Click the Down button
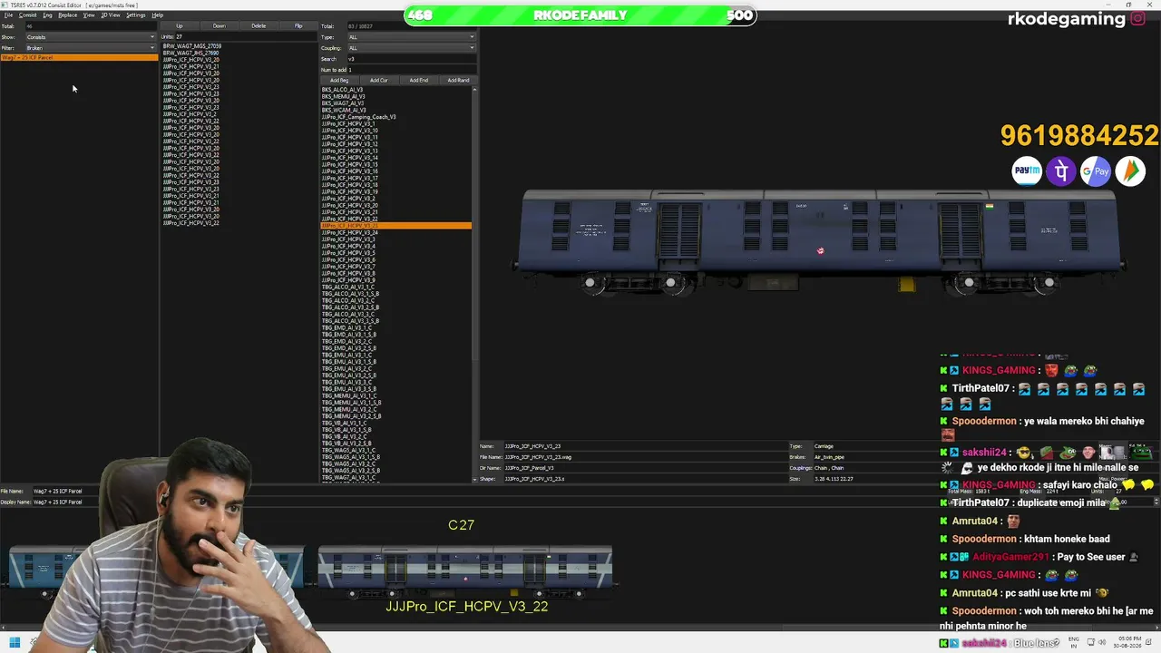 (x=220, y=26)
